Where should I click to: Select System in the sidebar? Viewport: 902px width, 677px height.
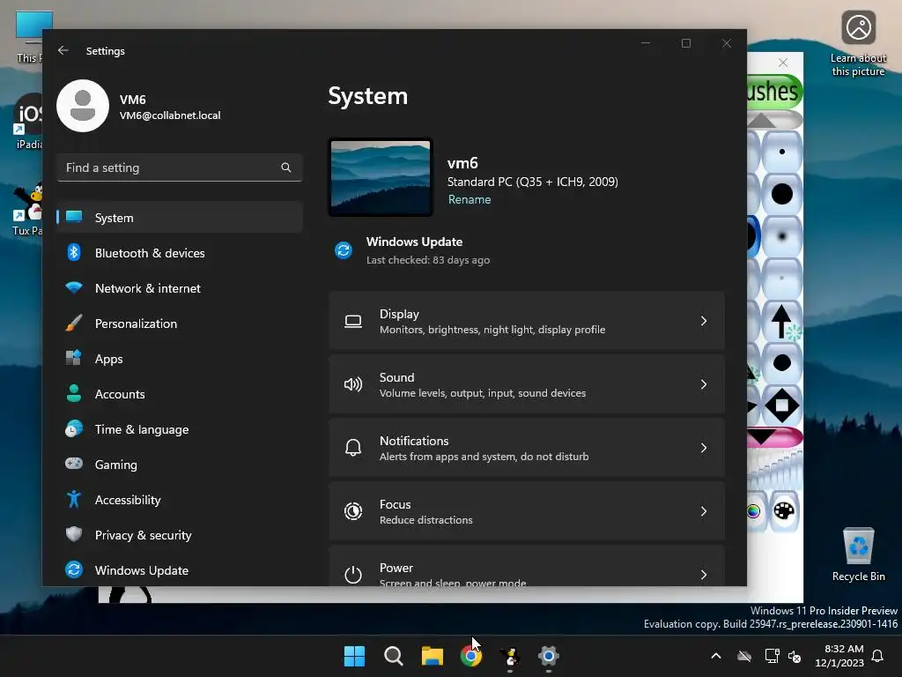click(x=180, y=218)
